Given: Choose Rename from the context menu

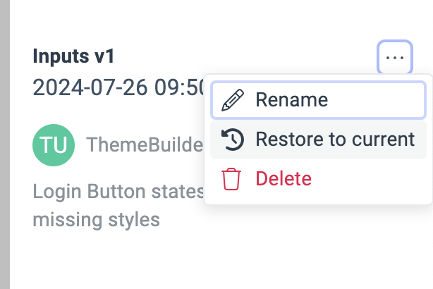Looking at the screenshot, I should (x=317, y=100).
